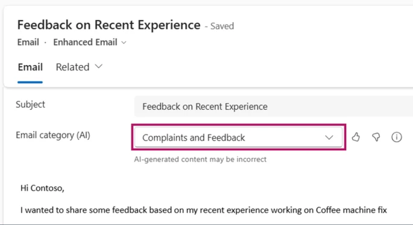Click the chevron beside the Related tab
Image resolution: width=413 pixels, height=225 pixels.
(x=98, y=67)
